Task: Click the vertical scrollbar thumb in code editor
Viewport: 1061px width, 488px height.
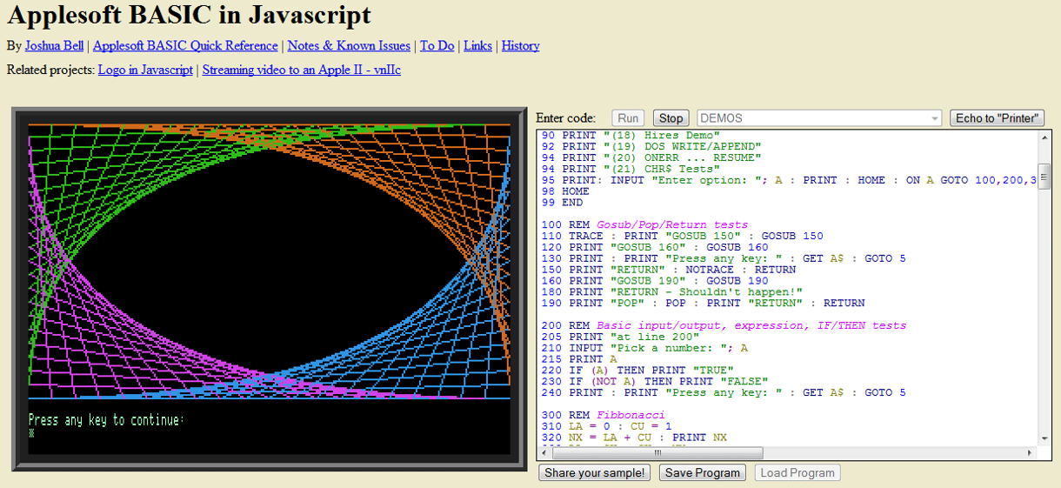Action: 1044,175
